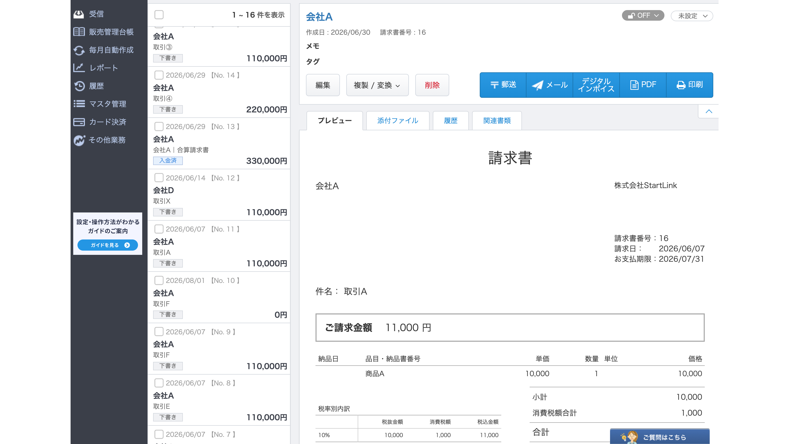This screenshot has width=791, height=444.
Task: Switch to the 添付ファイル tab
Action: pyautogui.click(x=398, y=121)
